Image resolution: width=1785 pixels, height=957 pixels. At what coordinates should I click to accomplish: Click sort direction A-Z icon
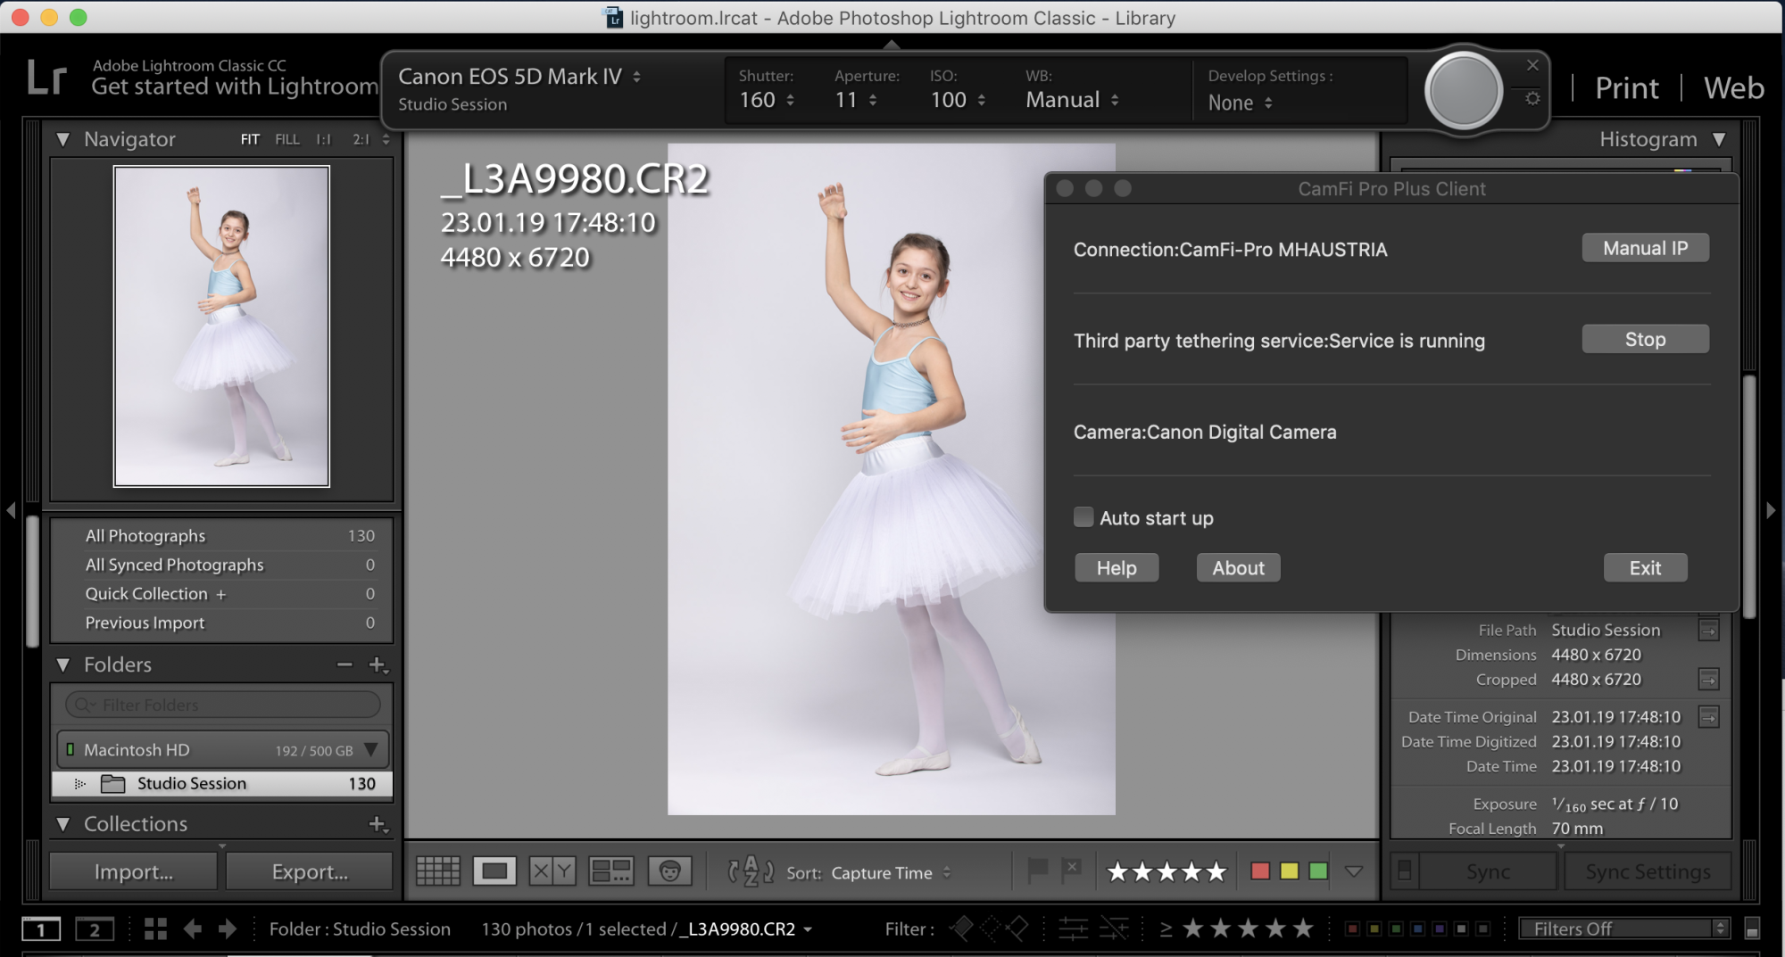pos(750,871)
